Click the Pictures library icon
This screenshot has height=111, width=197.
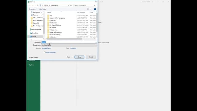click(x=32, y=15)
